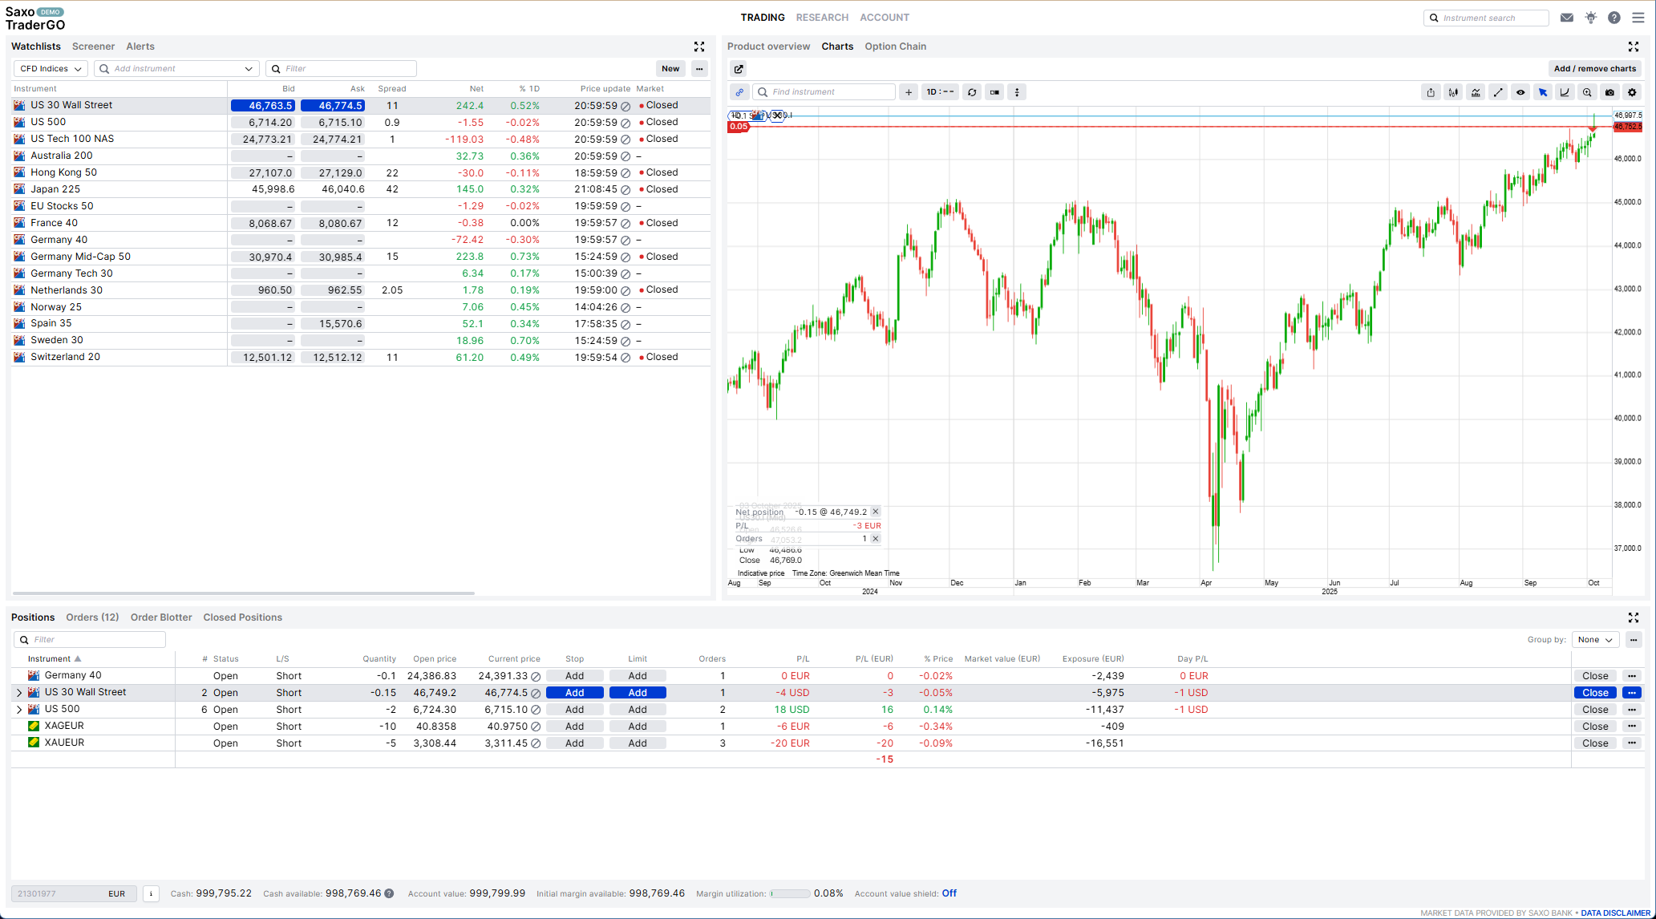
Task: Click the chart link icon
Action: (739, 91)
